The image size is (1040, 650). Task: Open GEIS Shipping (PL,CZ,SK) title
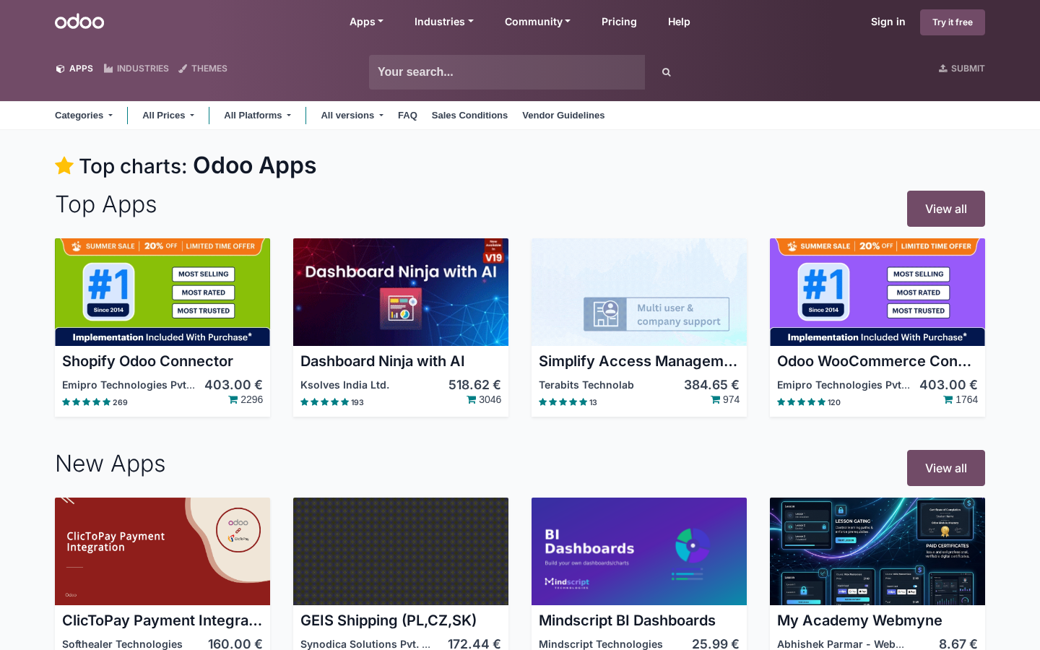click(389, 620)
